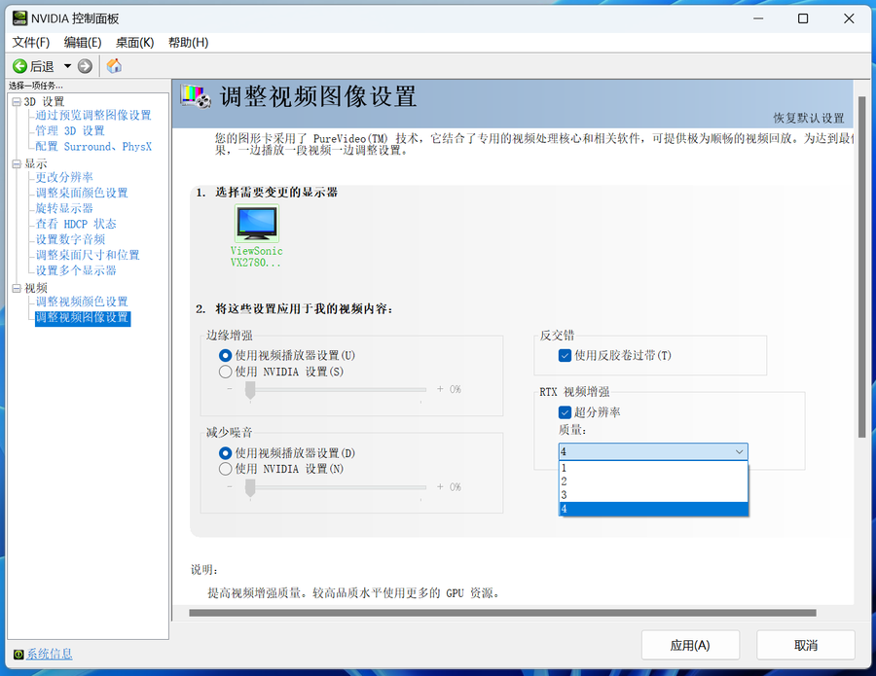Collapse the 视频 tree node
The width and height of the screenshot is (876, 676).
pos(17,288)
